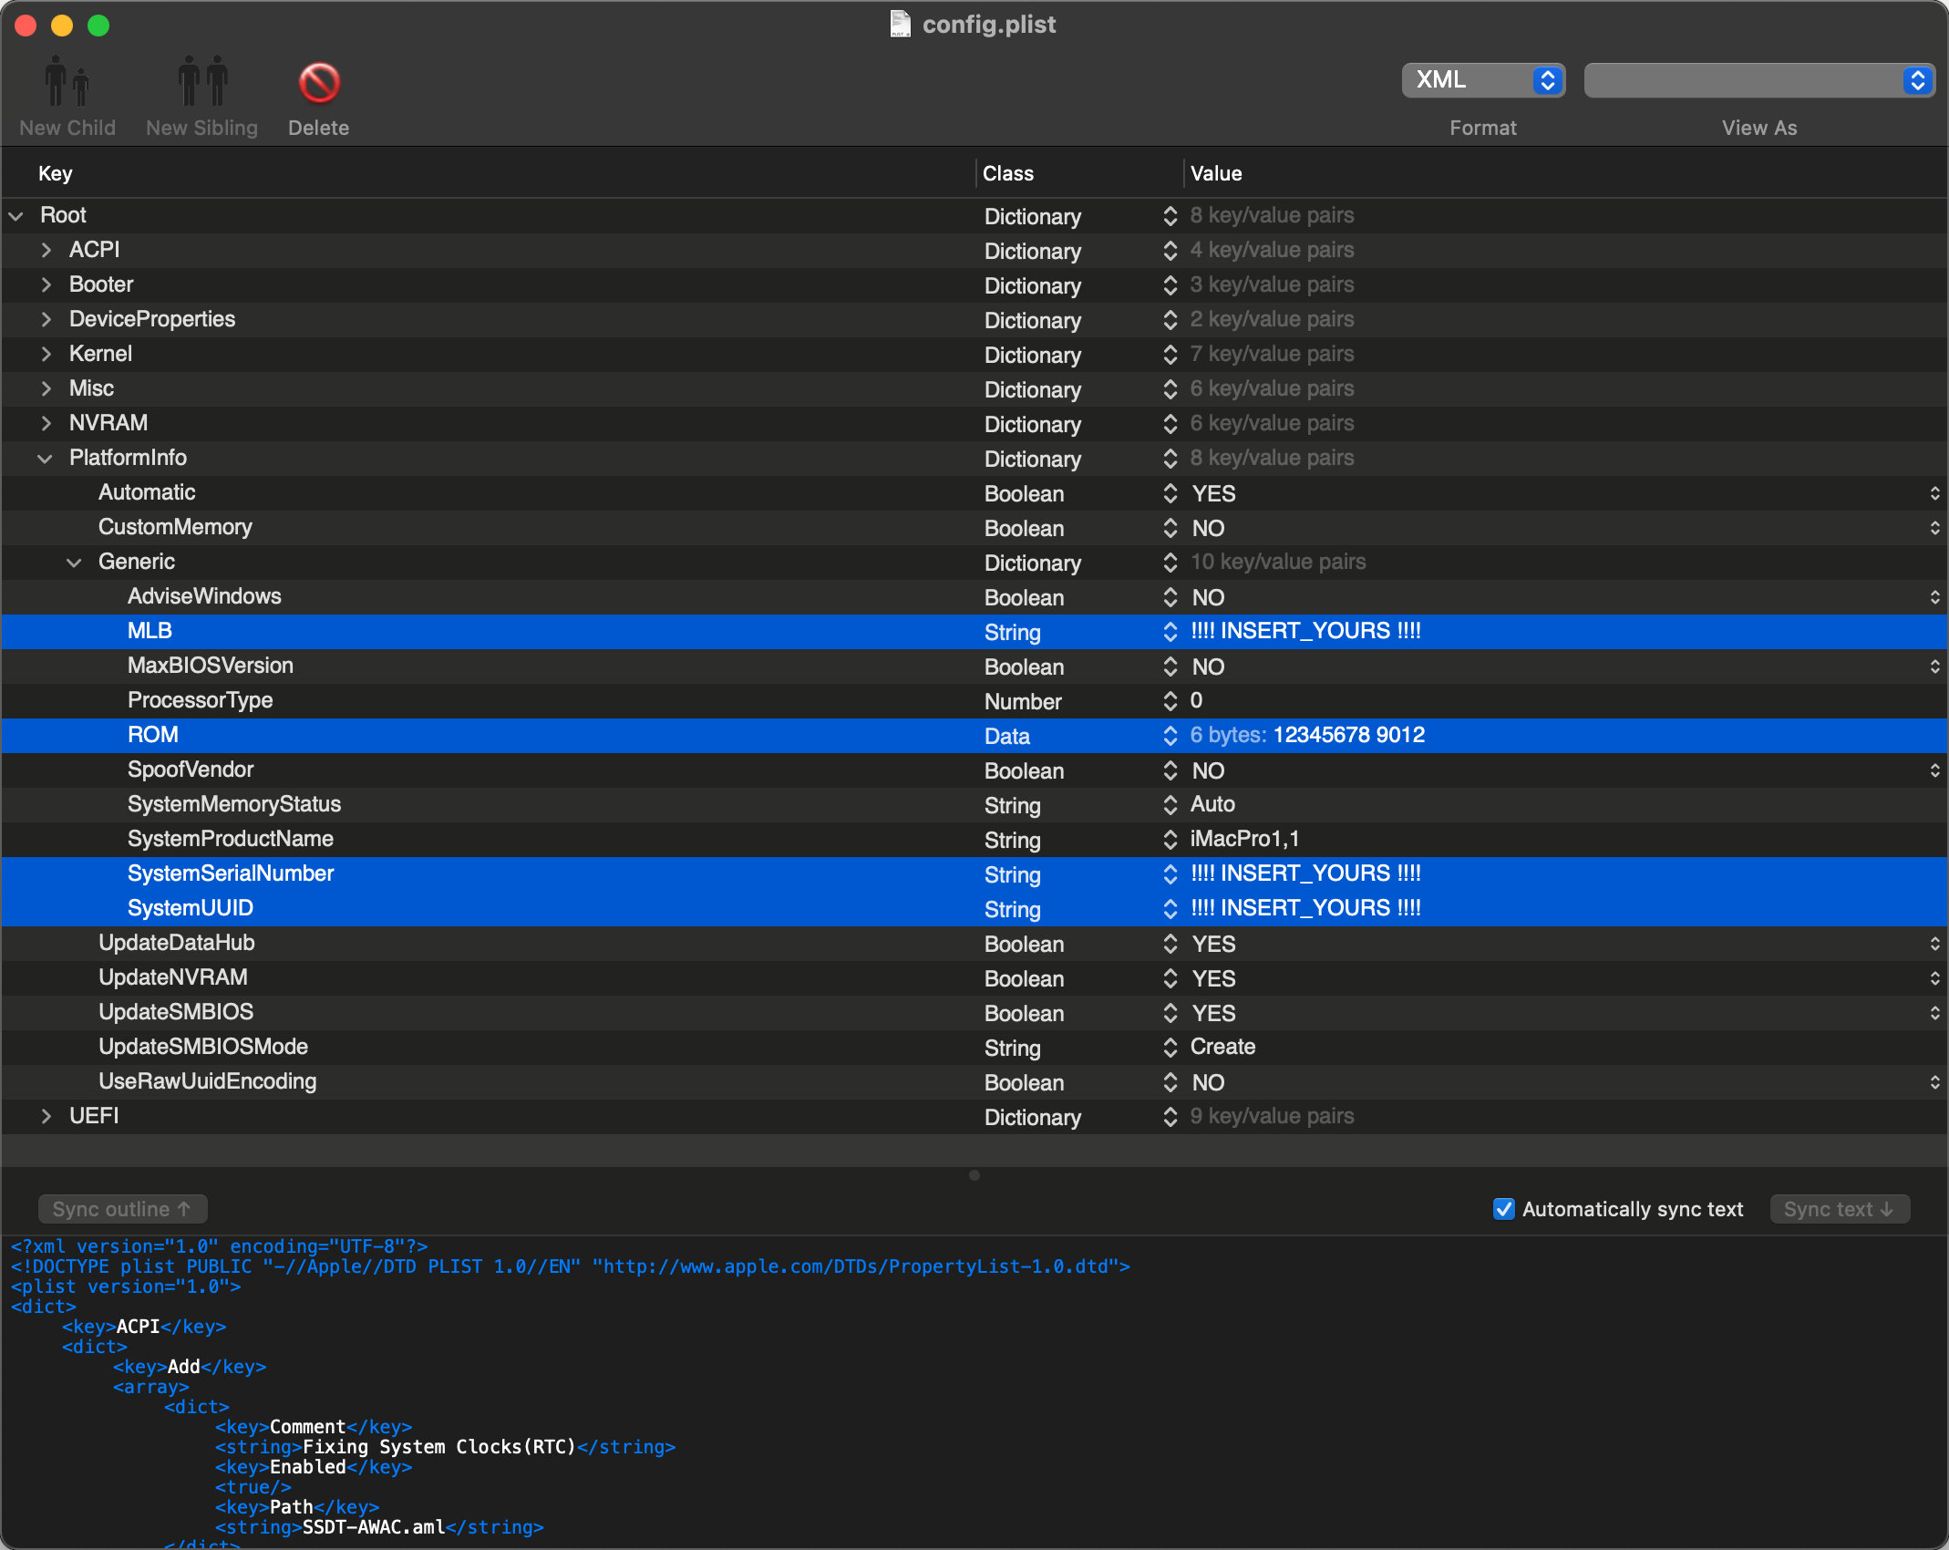
Task: Collapse the PlatformInfo dictionary
Action: [x=45, y=459]
